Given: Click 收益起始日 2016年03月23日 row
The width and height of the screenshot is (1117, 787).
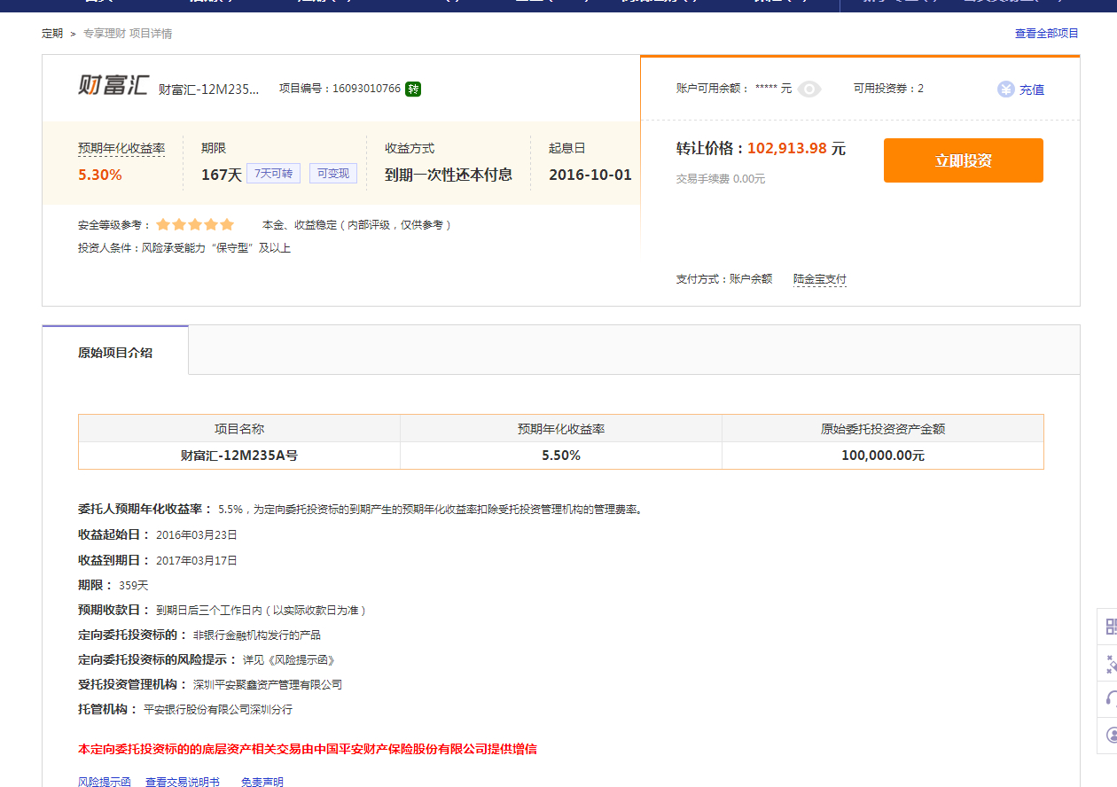Looking at the screenshot, I should (158, 535).
